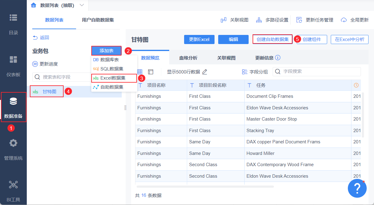Select the 更新信息 tab
The width and height of the screenshot is (374, 205).
[x=267, y=58]
